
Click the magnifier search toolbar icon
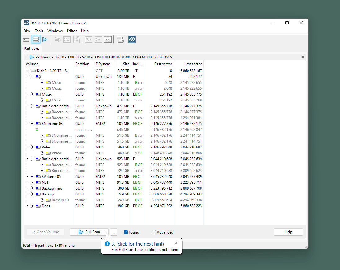point(67,39)
